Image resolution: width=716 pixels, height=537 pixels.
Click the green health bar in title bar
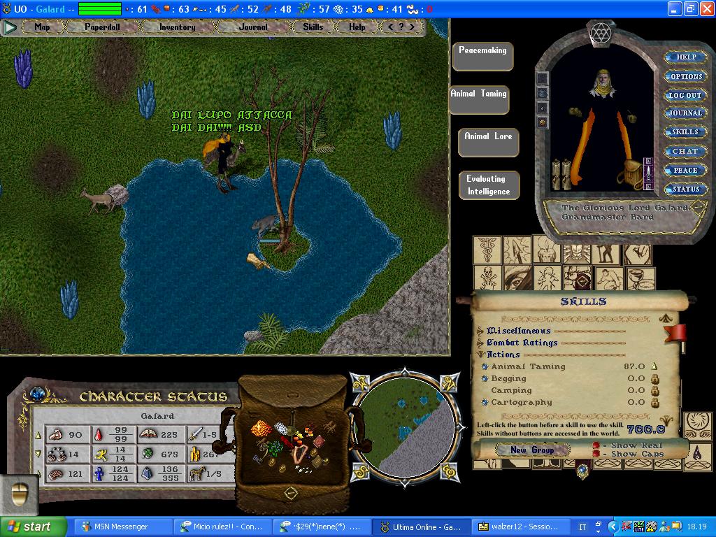(x=99, y=8)
